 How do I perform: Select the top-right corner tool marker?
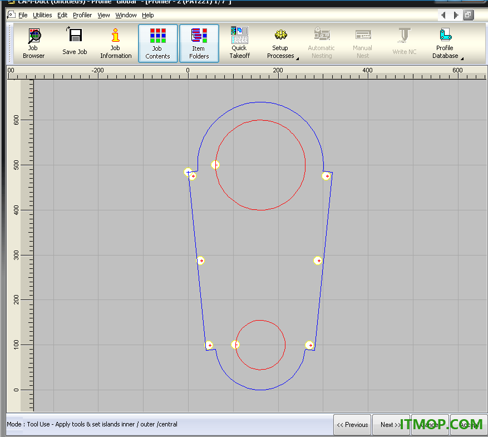click(x=326, y=176)
